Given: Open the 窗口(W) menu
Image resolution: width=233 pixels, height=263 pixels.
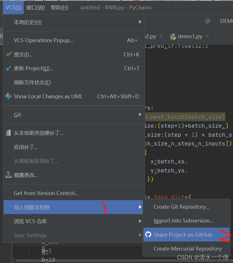Looking at the screenshot, I should pos(36,8).
